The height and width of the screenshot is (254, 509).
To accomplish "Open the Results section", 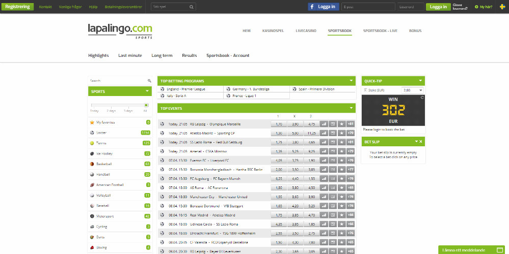I will coord(189,55).
